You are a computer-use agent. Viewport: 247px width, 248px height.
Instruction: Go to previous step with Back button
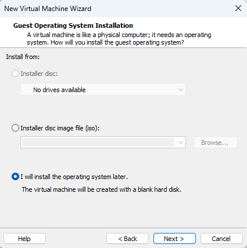pyautogui.click(x=127, y=239)
